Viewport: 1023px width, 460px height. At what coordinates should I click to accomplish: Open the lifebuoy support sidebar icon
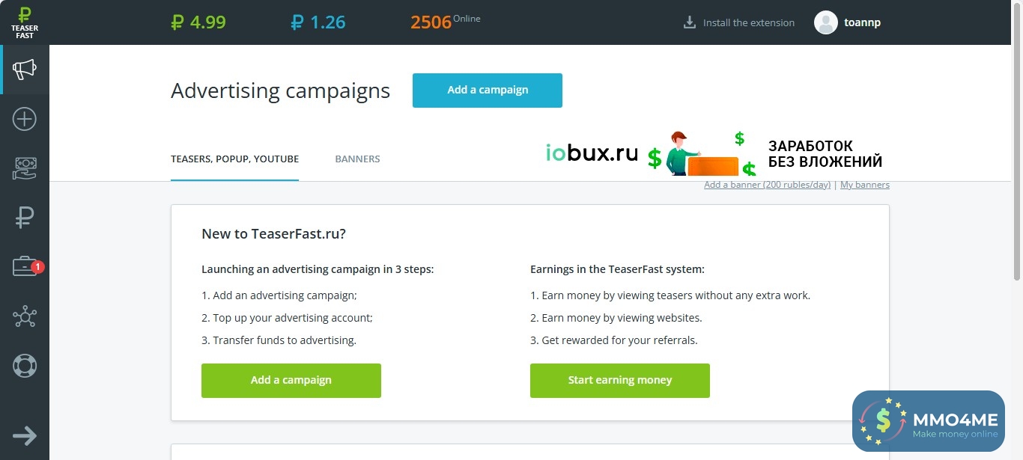click(25, 366)
